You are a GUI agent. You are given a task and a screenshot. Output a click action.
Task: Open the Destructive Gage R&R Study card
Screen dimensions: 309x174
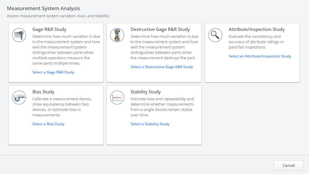coord(154,52)
